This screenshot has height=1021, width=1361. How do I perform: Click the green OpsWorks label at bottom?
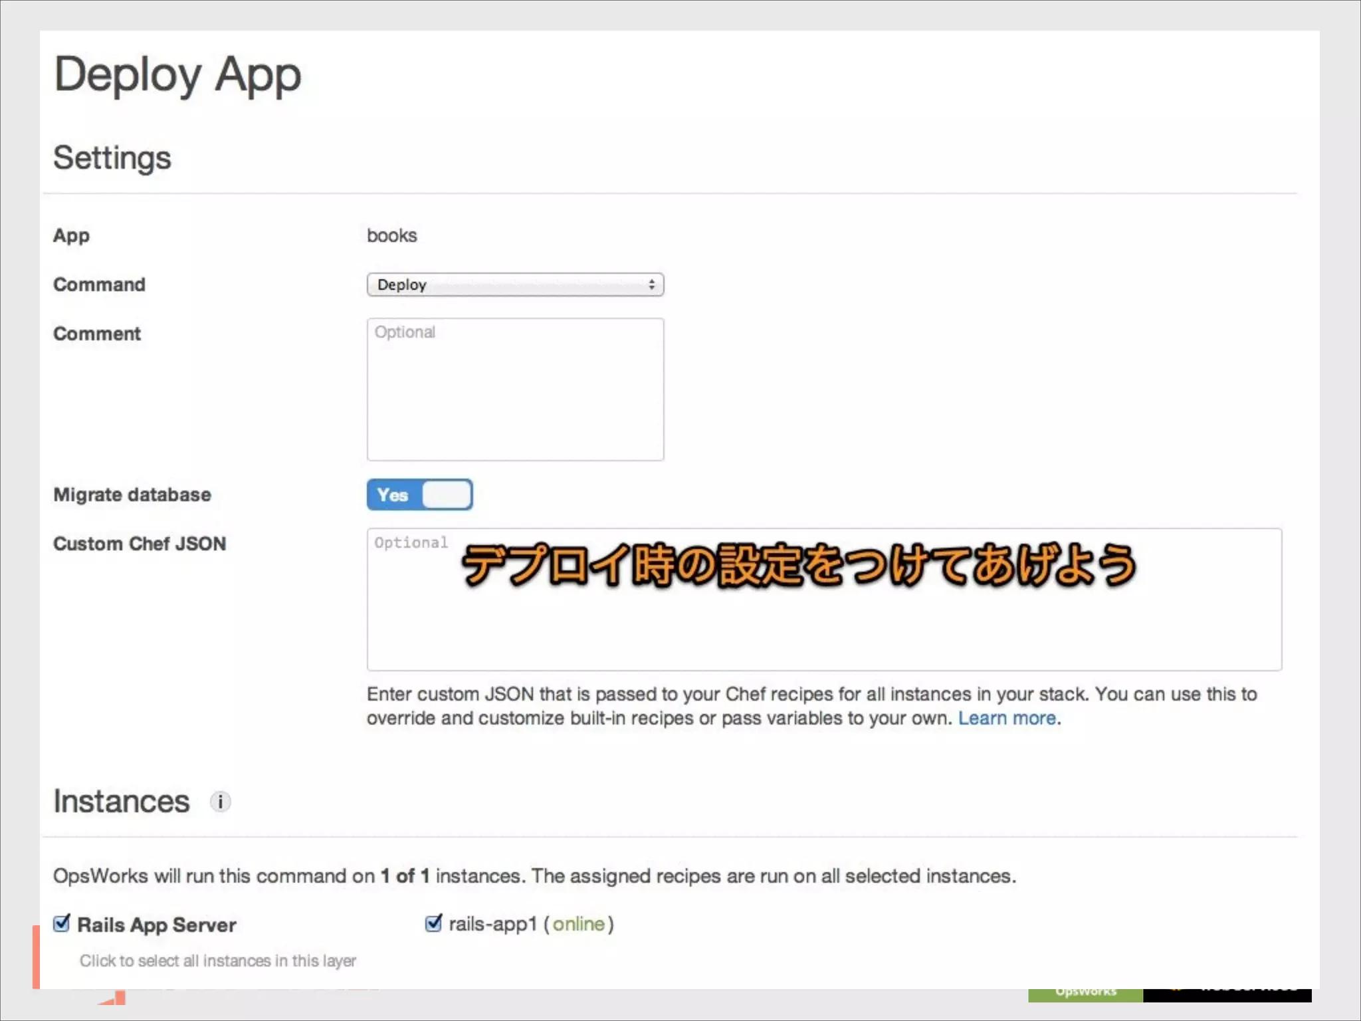pyautogui.click(x=1085, y=994)
